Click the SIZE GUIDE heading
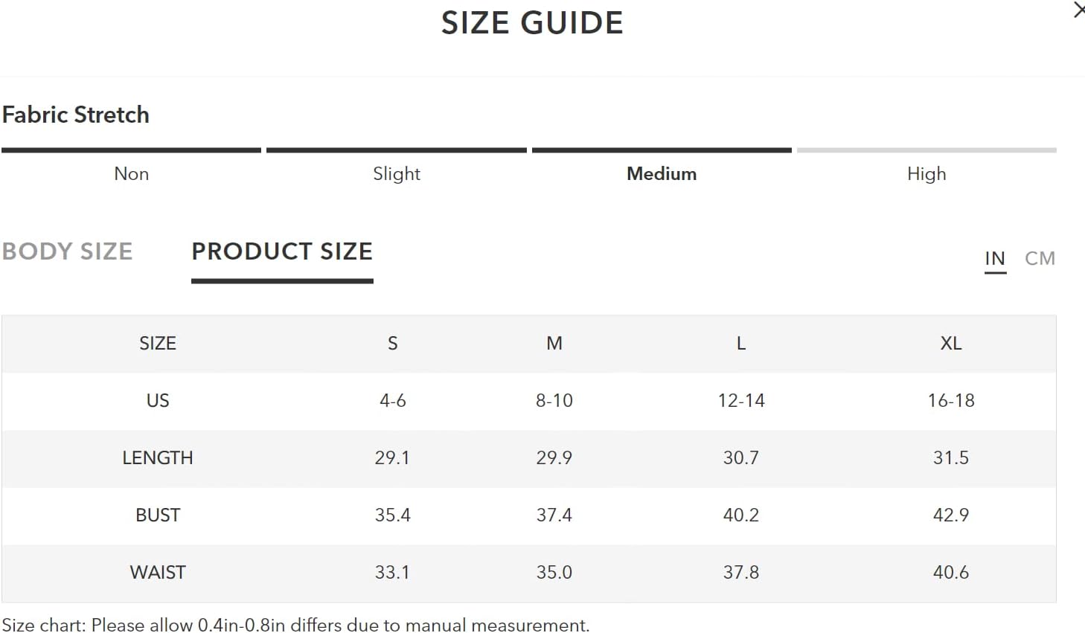 [x=532, y=23]
